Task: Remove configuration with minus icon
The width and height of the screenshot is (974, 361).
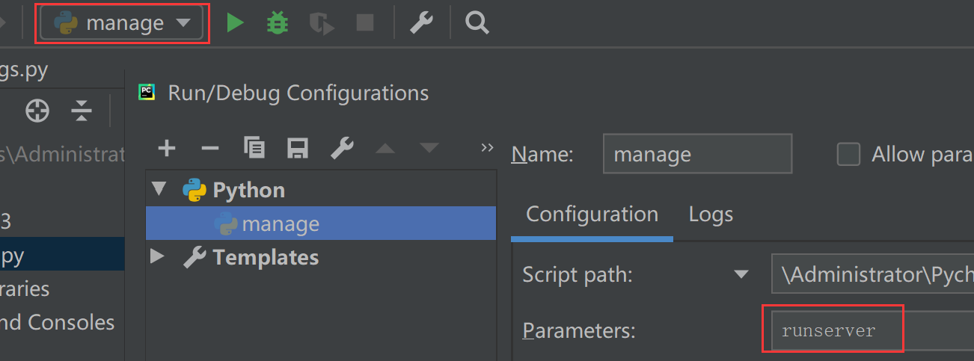Action: tap(210, 148)
